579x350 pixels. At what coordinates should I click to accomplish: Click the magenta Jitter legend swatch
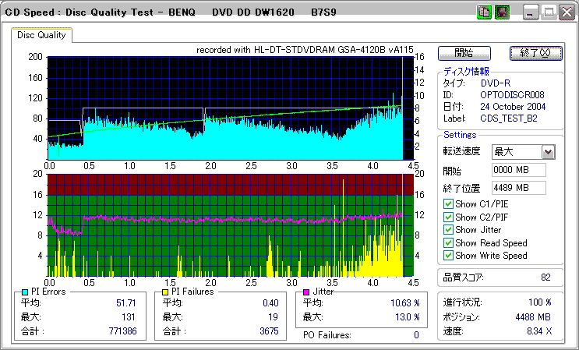[306, 292]
